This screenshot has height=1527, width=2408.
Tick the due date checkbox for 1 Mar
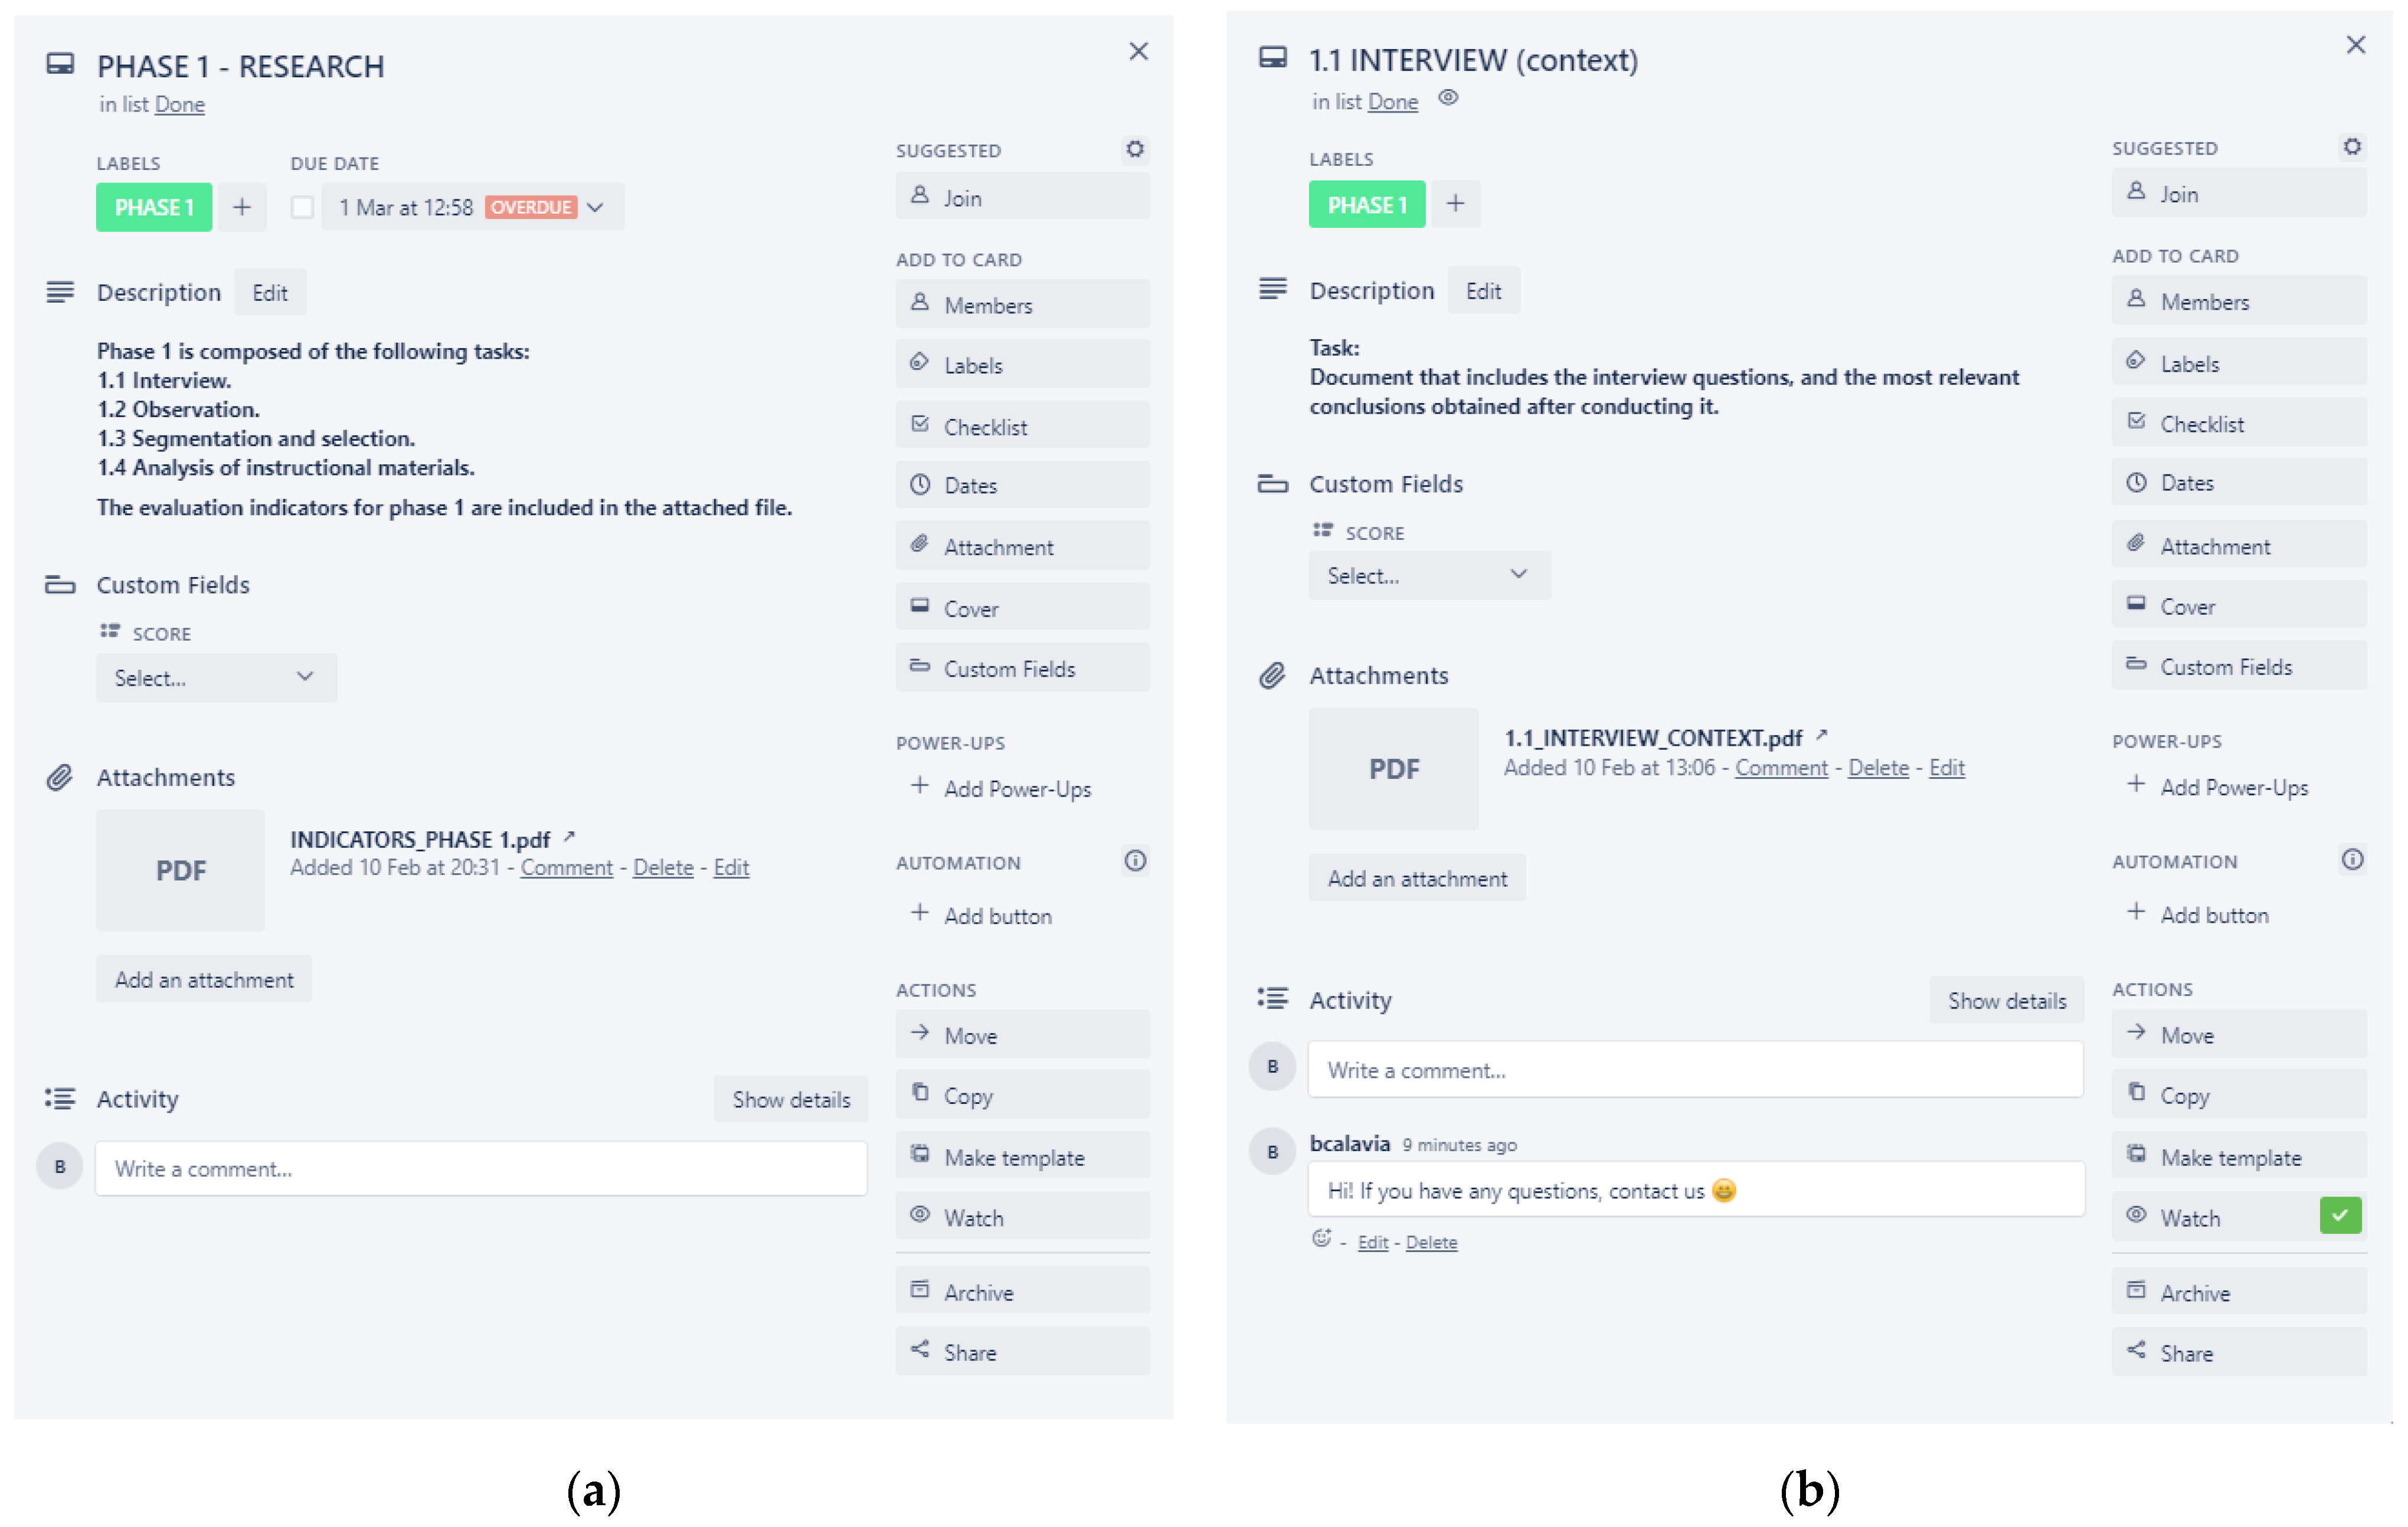click(302, 207)
